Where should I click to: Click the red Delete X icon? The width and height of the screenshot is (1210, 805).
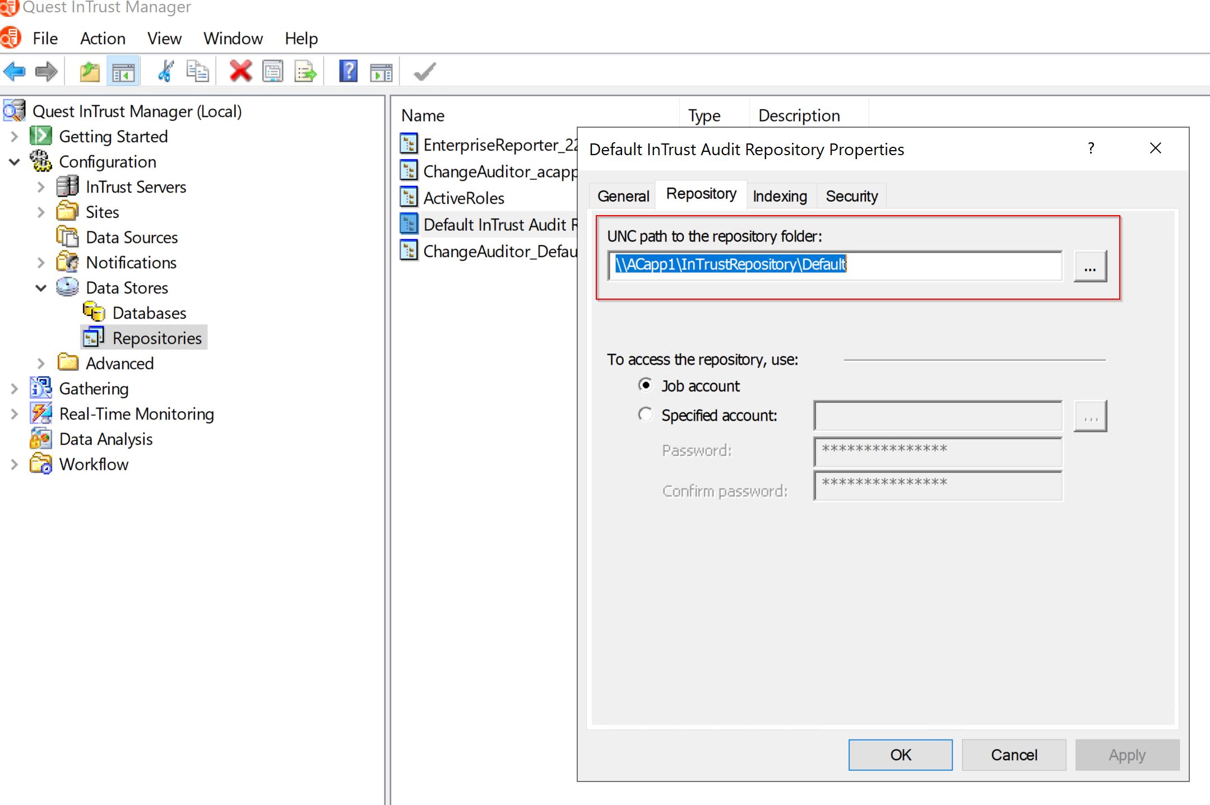click(240, 72)
